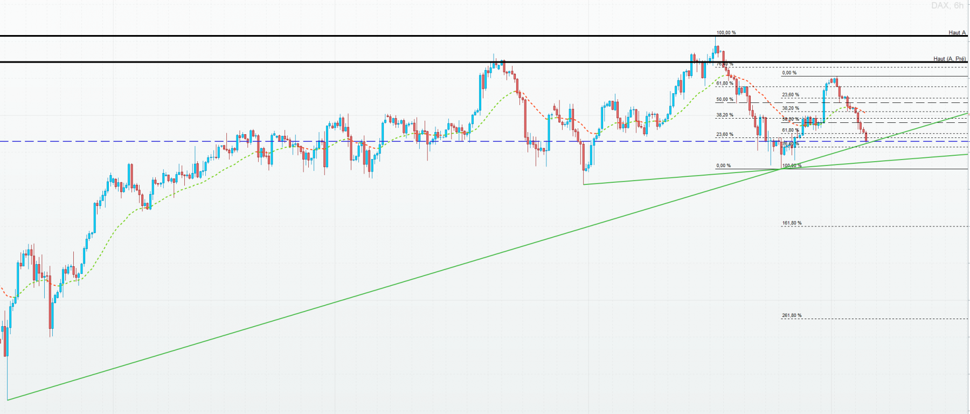Click the left 38,20 % retracement label
The width and height of the screenshot is (970, 414).
click(725, 115)
